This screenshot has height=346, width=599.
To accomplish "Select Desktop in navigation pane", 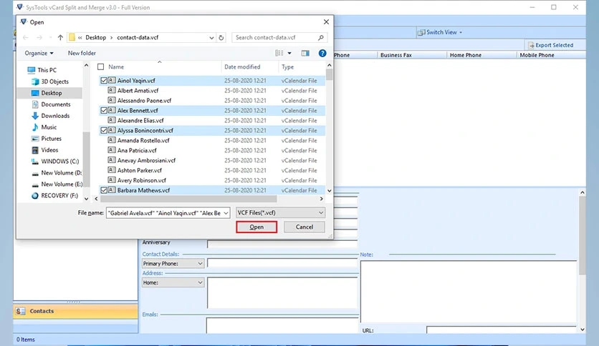I will click(x=49, y=93).
